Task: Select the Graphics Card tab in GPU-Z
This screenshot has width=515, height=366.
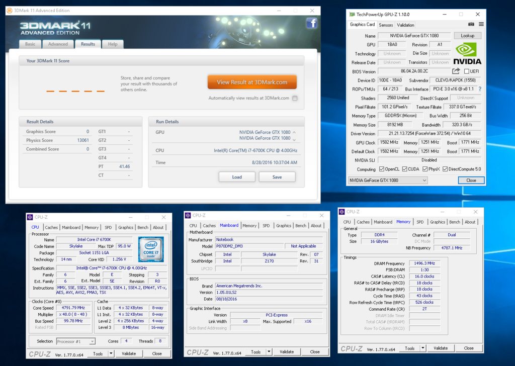Action: point(362,25)
